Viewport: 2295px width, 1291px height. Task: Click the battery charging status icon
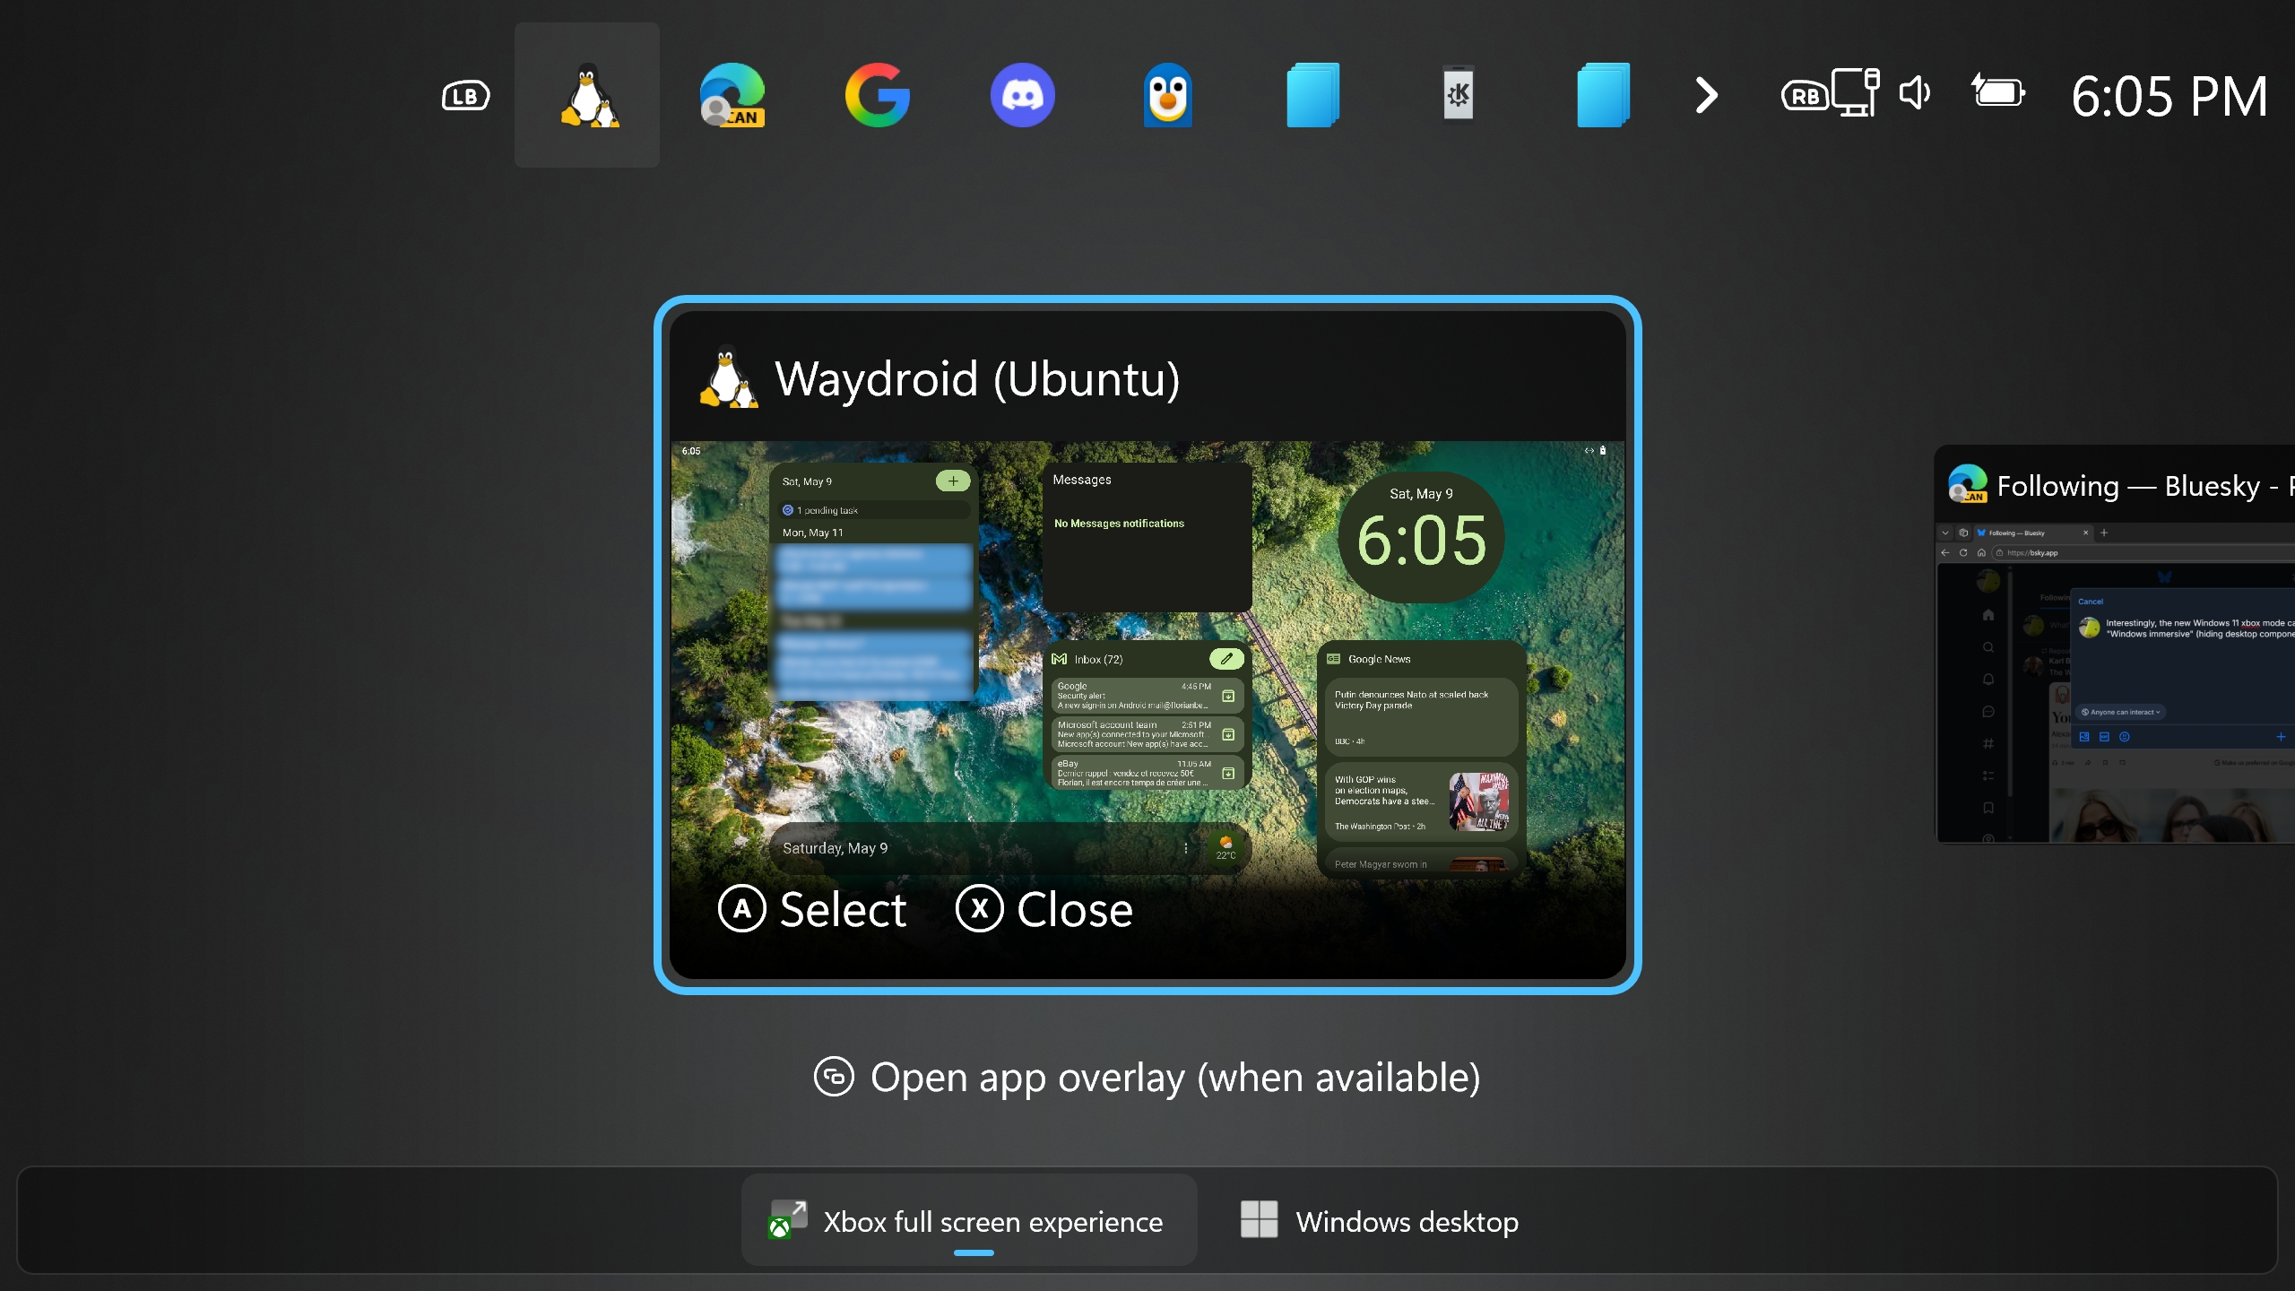pos(1998,92)
